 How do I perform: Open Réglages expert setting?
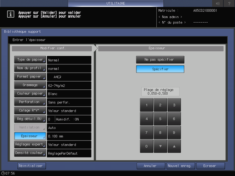[x=30, y=144]
